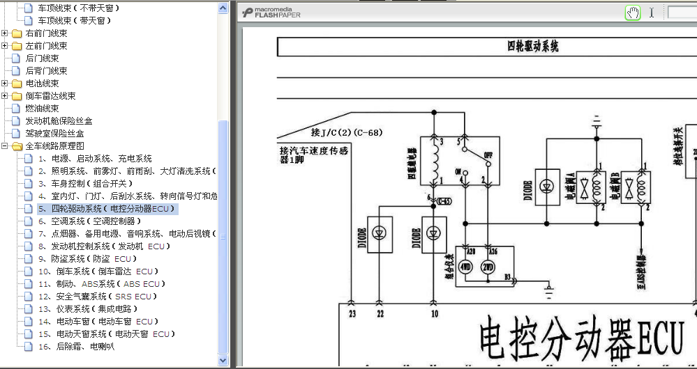Open the 发动机舱保险丝盒 document
Viewport: 697px width, 369px height.
tap(59, 120)
